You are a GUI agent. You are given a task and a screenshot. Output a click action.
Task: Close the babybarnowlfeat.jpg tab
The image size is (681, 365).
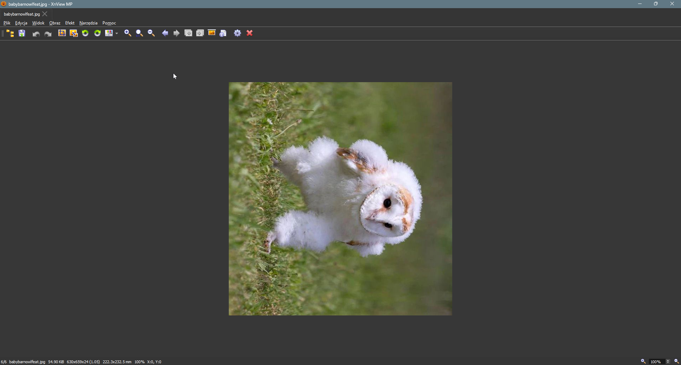[45, 14]
